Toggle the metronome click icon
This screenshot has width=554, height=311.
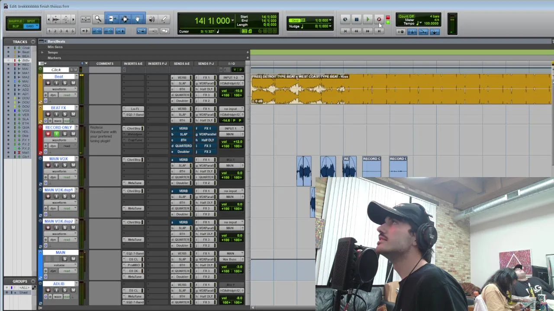tap(412, 32)
